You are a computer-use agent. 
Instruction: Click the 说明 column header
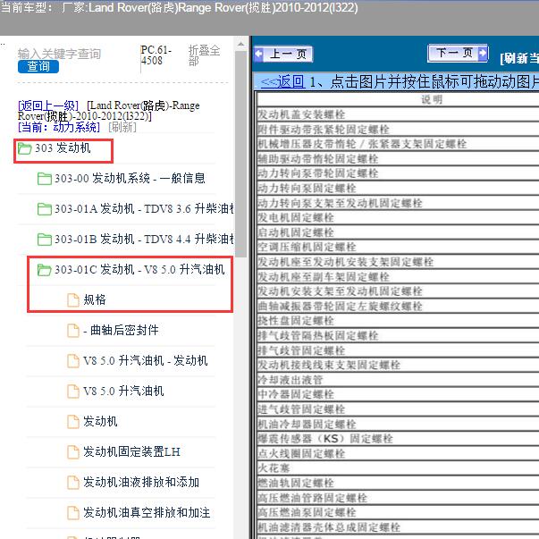click(398, 100)
